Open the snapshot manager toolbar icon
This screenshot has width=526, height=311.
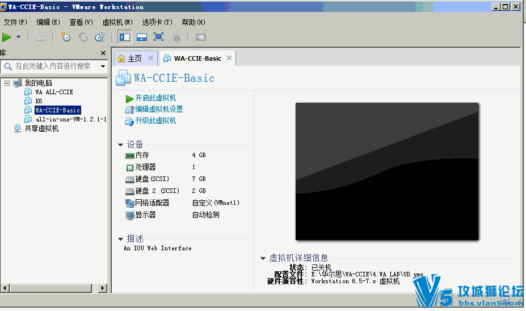(x=100, y=37)
